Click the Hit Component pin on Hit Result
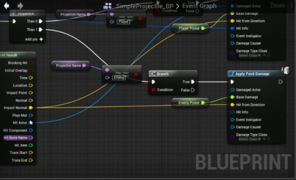The image size is (296, 180). [31, 130]
